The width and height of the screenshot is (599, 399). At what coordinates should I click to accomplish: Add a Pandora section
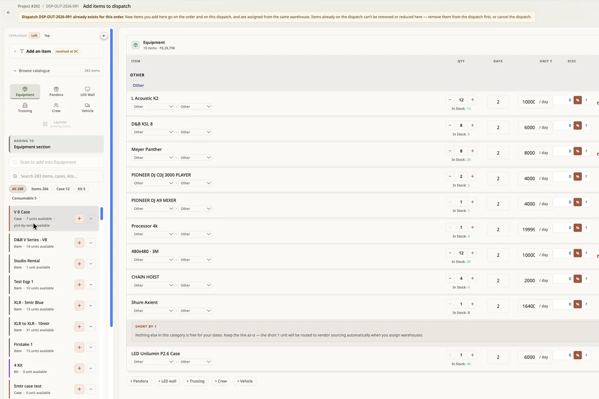(139, 381)
